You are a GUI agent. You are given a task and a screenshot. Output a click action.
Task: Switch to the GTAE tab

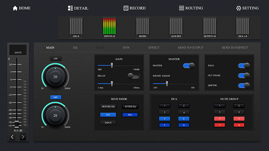[100, 47]
